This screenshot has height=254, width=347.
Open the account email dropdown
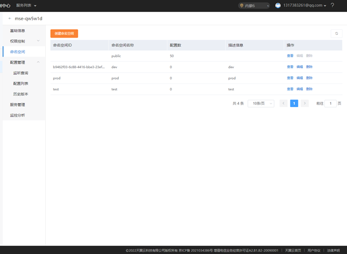pyautogui.click(x=306, y=5)
